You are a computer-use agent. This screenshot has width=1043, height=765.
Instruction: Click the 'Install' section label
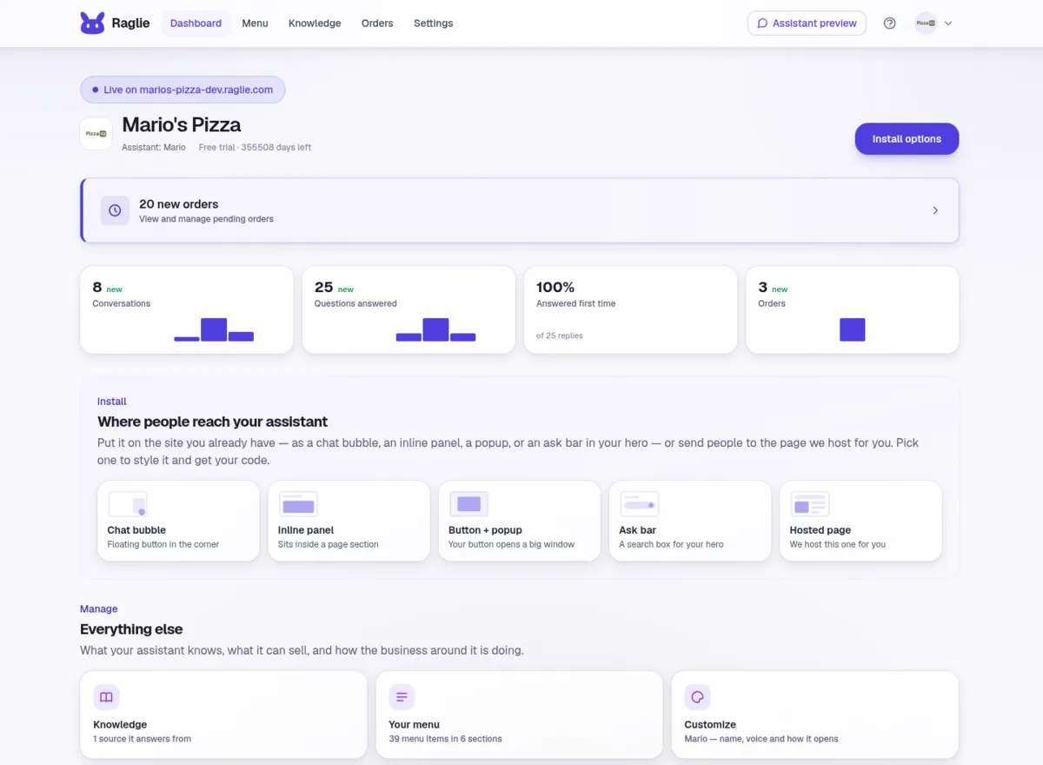tap(112, 402)
